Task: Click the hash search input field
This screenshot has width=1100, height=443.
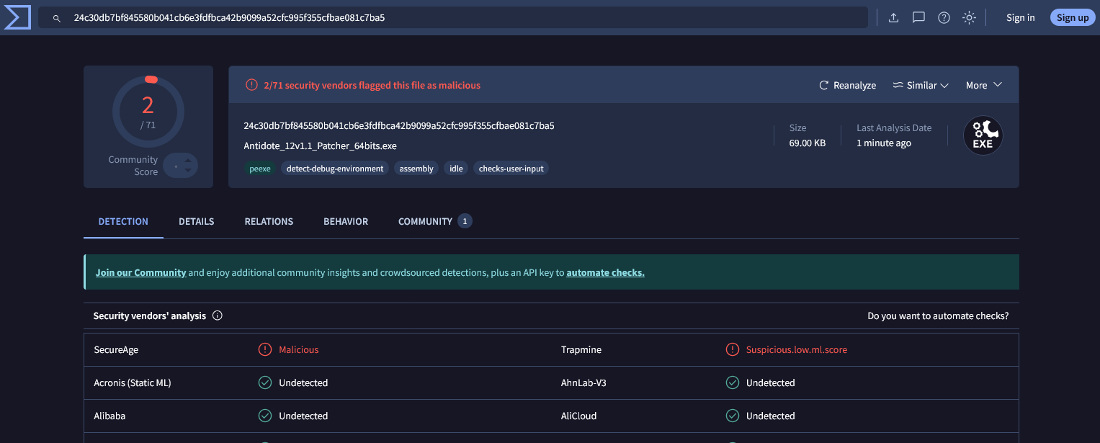Action: click(461, 18)
